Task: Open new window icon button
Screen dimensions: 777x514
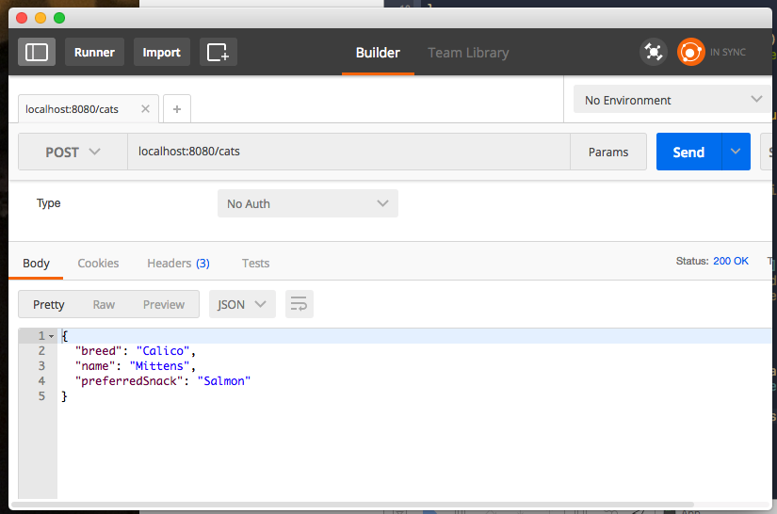Action: point(219,52)
